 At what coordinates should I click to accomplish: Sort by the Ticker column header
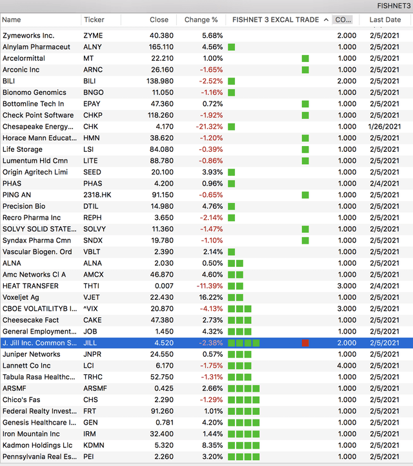[x=94, y=20]
